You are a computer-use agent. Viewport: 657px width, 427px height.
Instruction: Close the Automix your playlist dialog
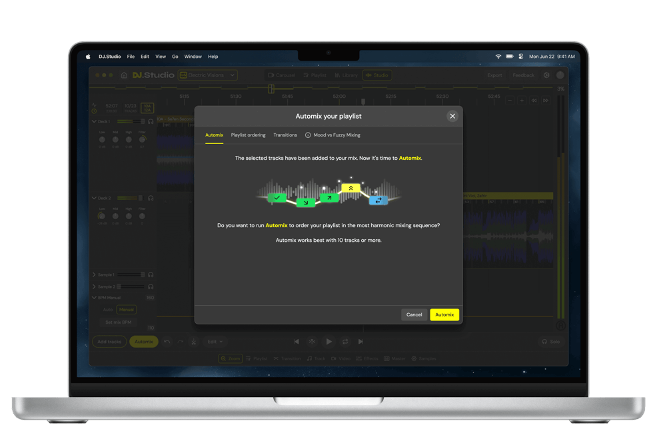point(452,116)
